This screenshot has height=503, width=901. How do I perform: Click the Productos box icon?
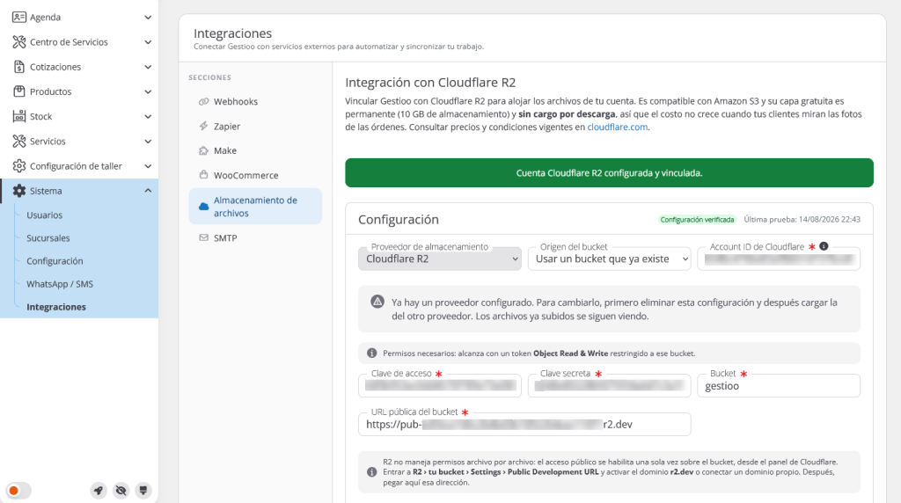click(19, 91)
